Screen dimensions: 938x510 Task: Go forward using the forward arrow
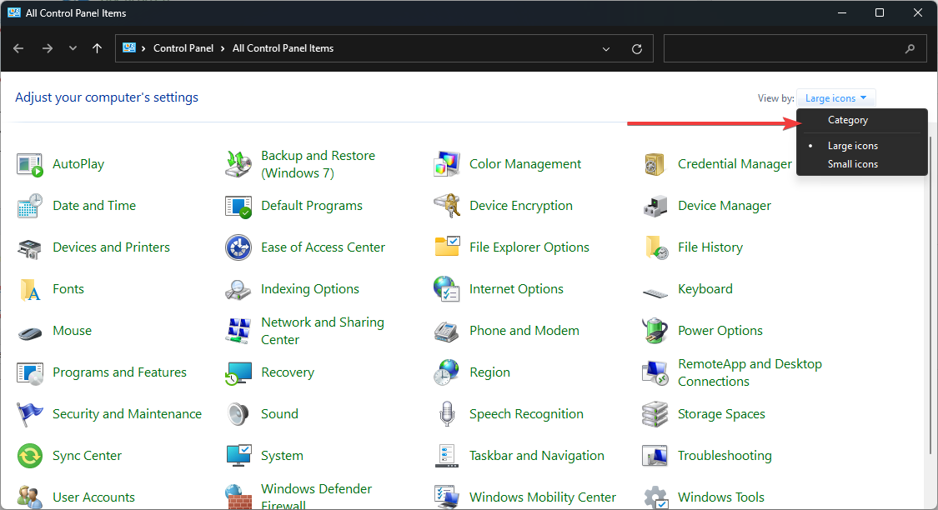coord(48,48)
